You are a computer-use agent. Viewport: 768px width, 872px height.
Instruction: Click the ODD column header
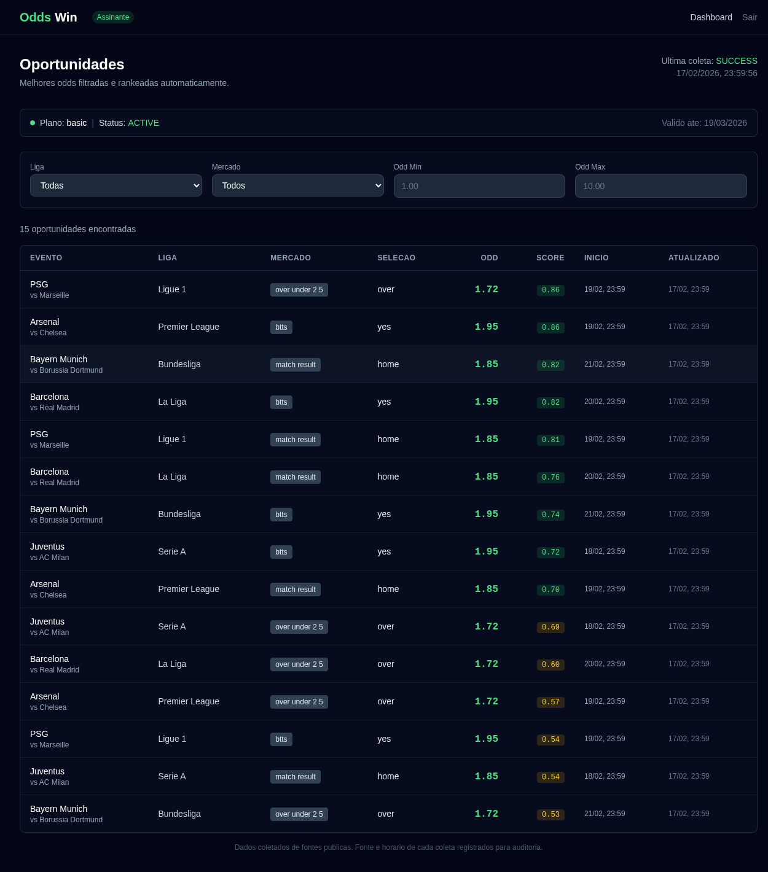489,258
